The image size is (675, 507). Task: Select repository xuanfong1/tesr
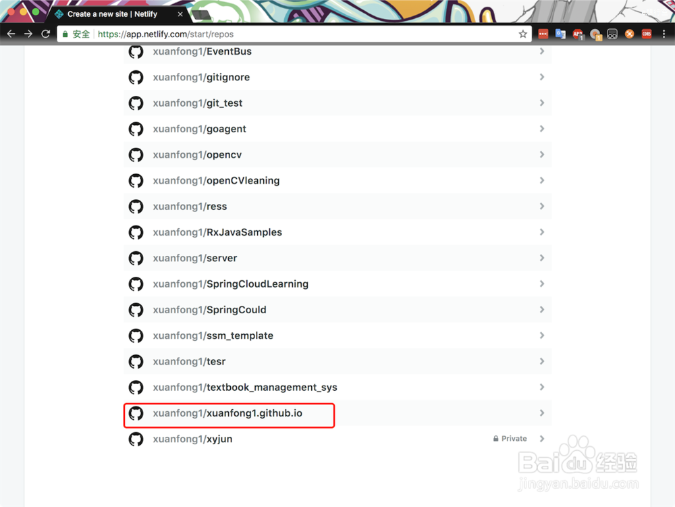(337, 362)
